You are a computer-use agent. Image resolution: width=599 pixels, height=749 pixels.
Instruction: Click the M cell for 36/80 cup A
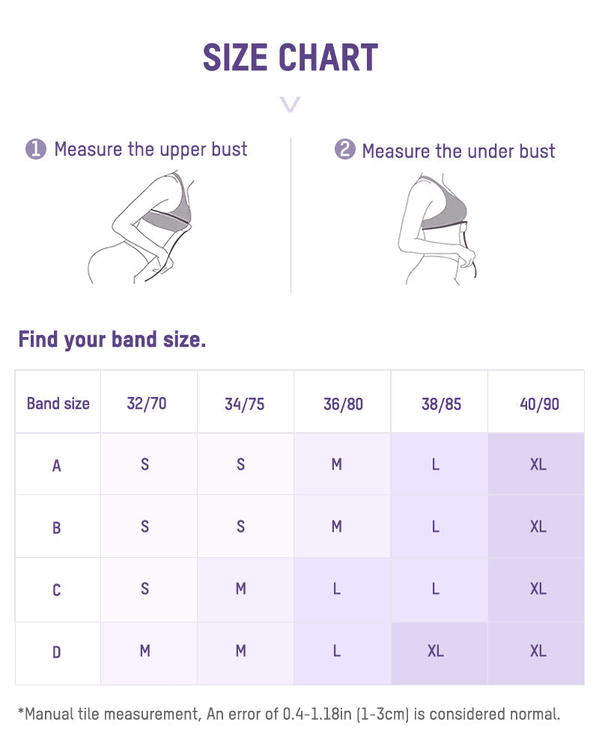point(337,464)
